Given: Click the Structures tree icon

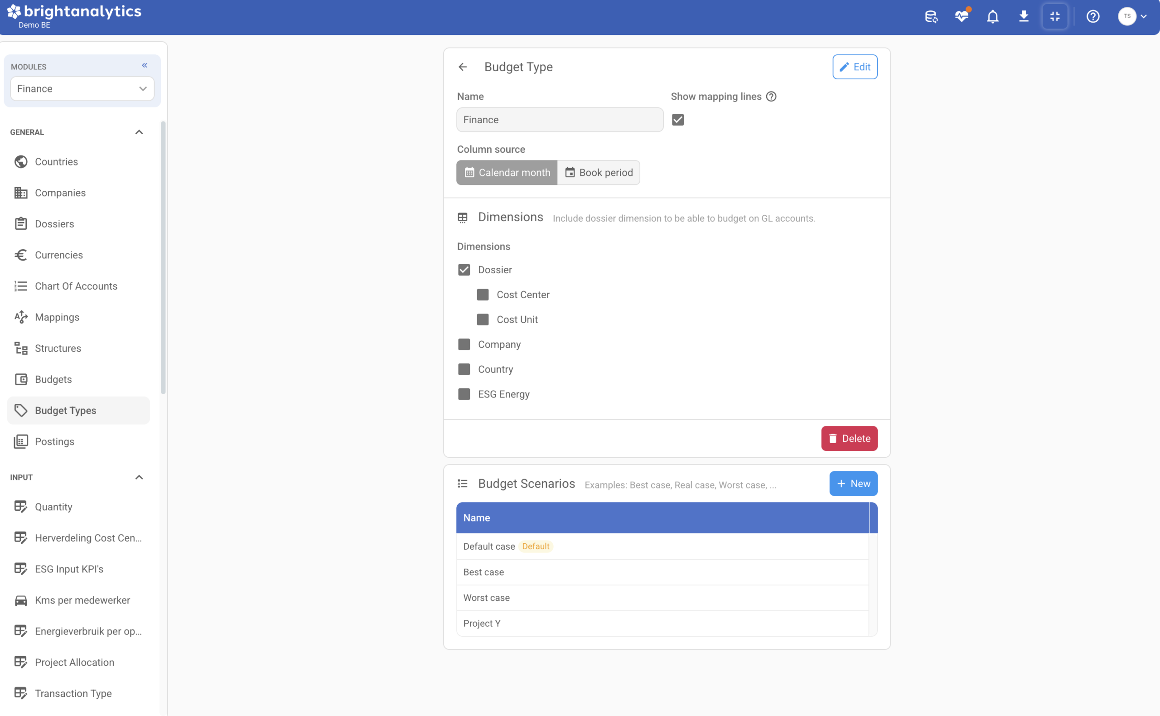Looking at the screenshot, I should pos(21,348).
